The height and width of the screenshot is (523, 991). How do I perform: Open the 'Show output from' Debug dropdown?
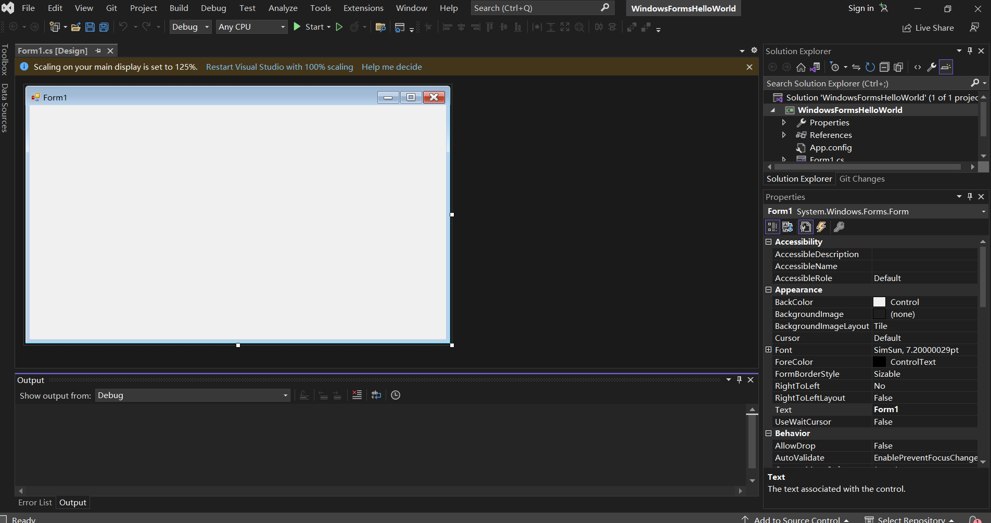(x=193, y=396)
